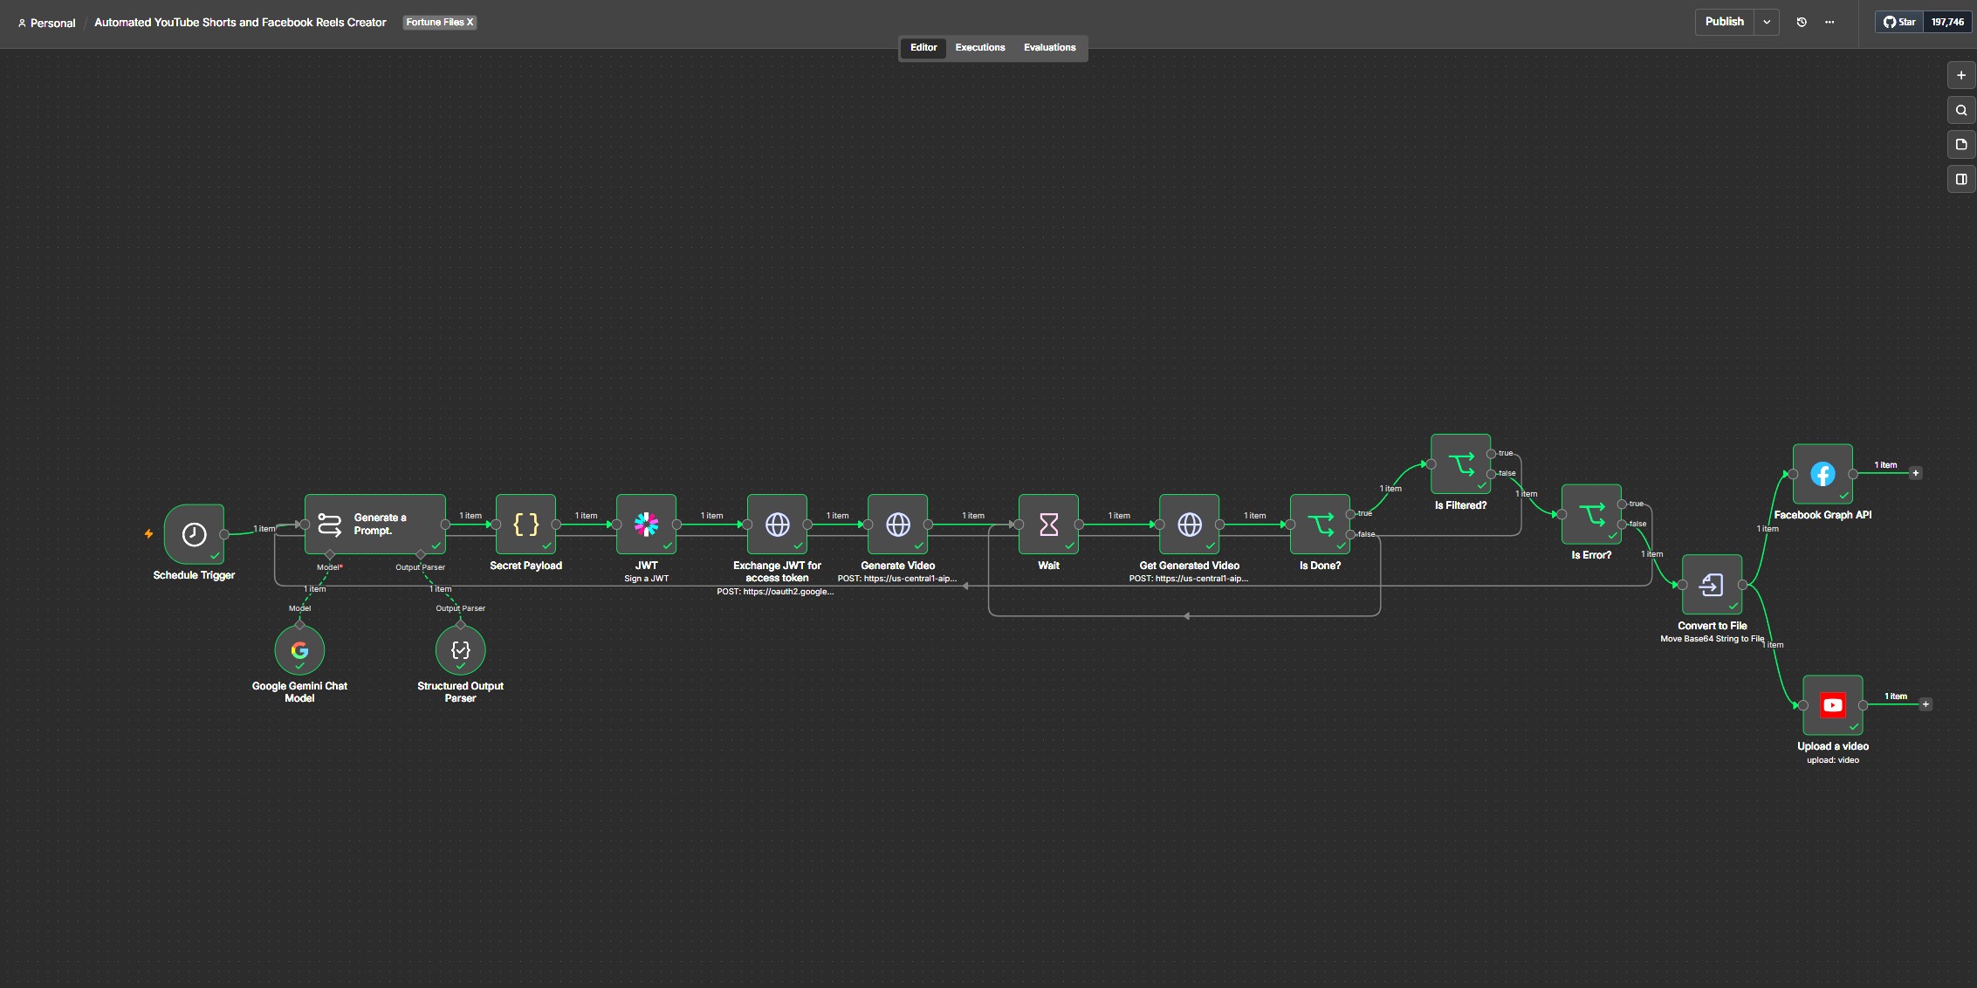This screenshot has height=988, width=1977.
Task: Click Generate a Prompt Model connector diamond
Action: point(329,554)
